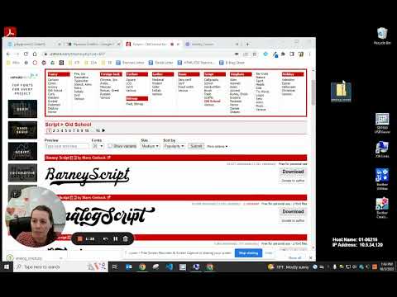Open the Fonts per page dropdown
The image size is (397, 297).
point(98,146)
